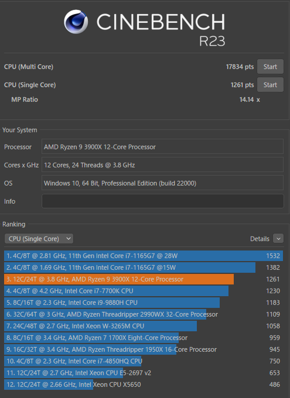Click the score 486 in ranking list
Screen dimensions: 290x398
point(275,385)
